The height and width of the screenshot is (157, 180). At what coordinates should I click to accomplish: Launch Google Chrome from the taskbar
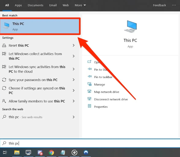(x=52, y=153)
